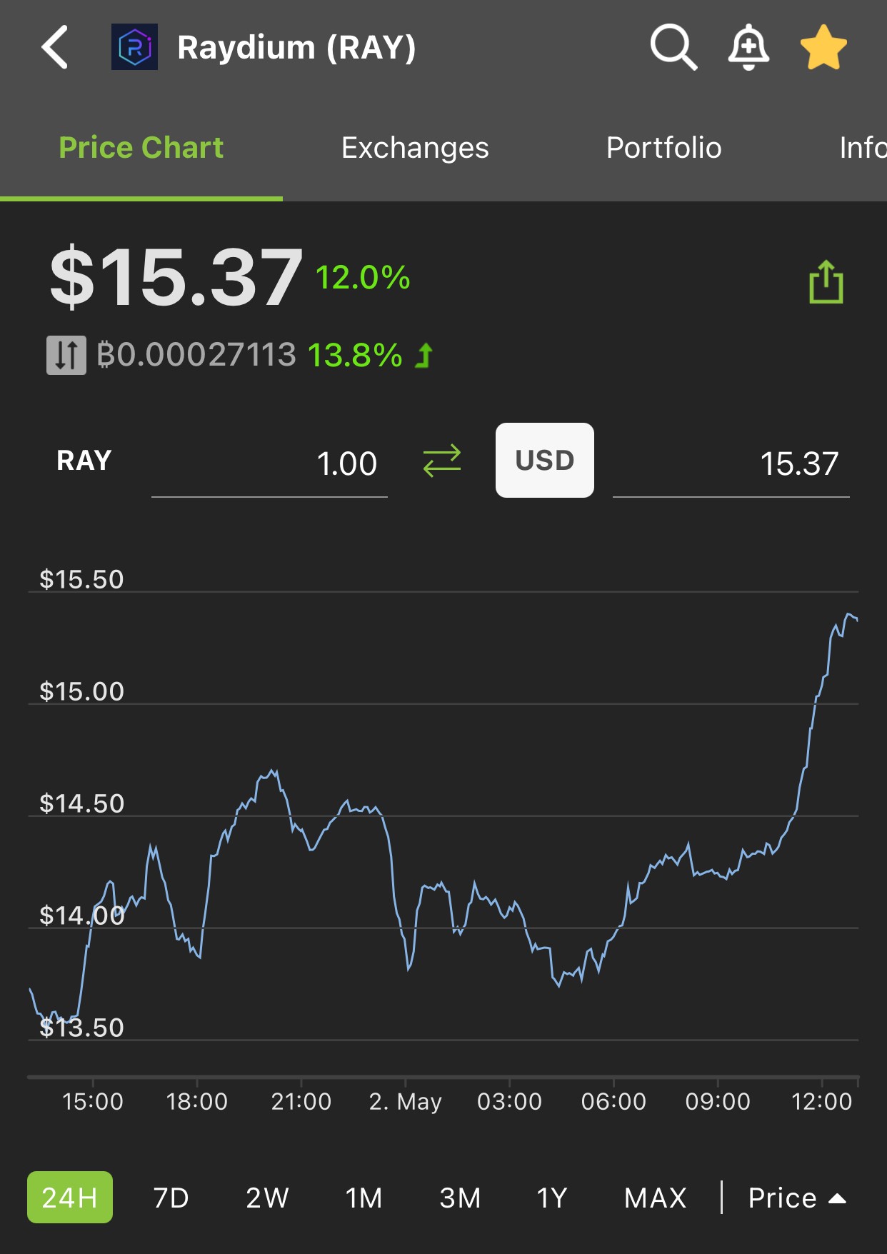Tap the Raydium coin logo
The image size is (887, 1254).
pyautogui.click(x=134, y=47)
